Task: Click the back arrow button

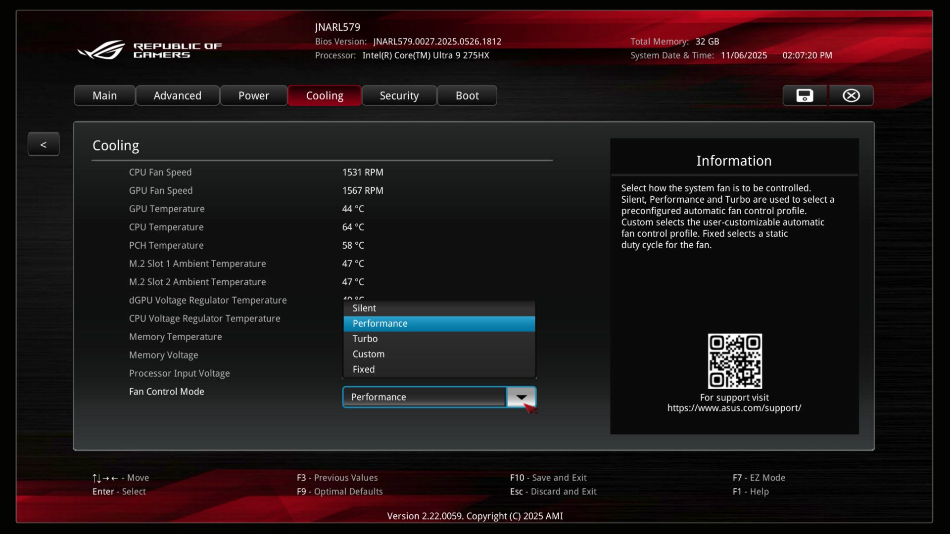Action: tap(44, 144)
